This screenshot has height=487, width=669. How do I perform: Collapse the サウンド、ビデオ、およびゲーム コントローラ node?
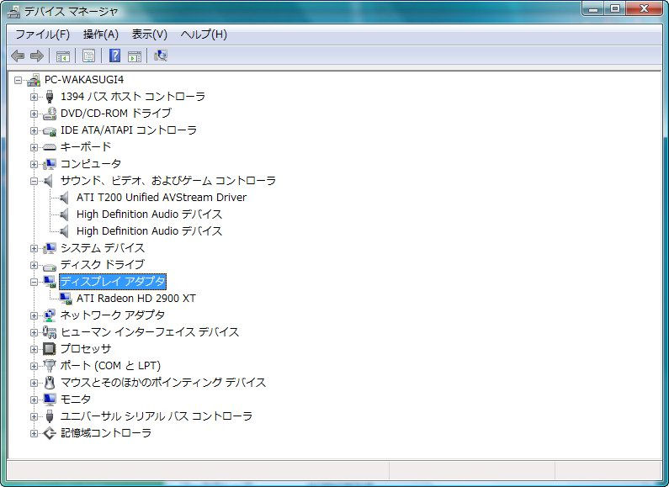click(35, 181)
